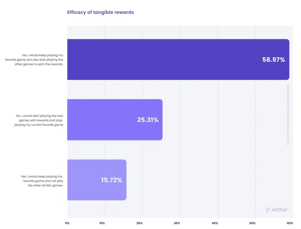The image size is (301, 229).
Task: Click the 'Efficacy of tangible rewards' title
Action: (100, 12)
